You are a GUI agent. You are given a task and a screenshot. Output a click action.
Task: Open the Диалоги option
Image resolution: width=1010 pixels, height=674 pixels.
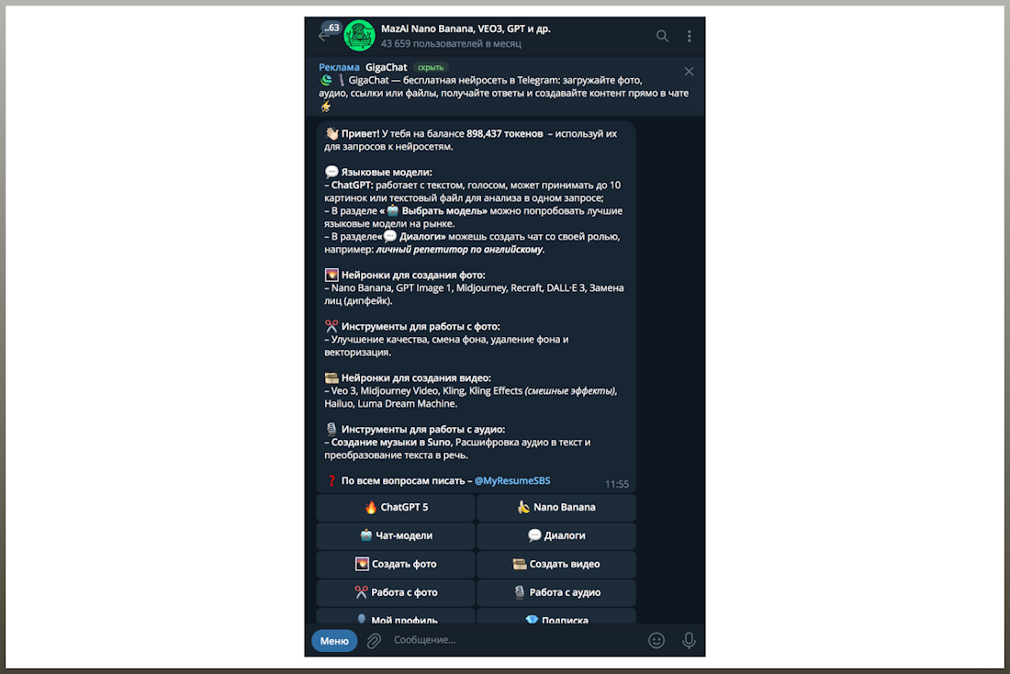pos(556,535)
